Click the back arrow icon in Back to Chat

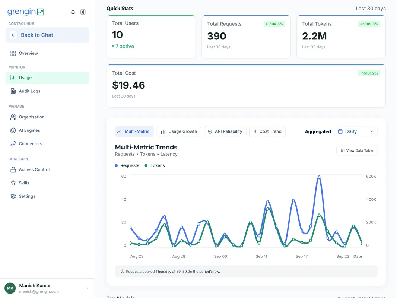tap(13, 35)
